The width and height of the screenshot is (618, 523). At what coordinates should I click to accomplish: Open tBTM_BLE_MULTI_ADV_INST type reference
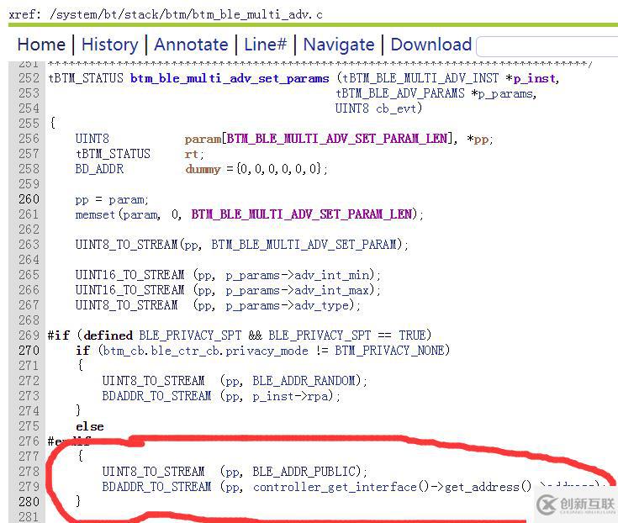click(420, 78)
